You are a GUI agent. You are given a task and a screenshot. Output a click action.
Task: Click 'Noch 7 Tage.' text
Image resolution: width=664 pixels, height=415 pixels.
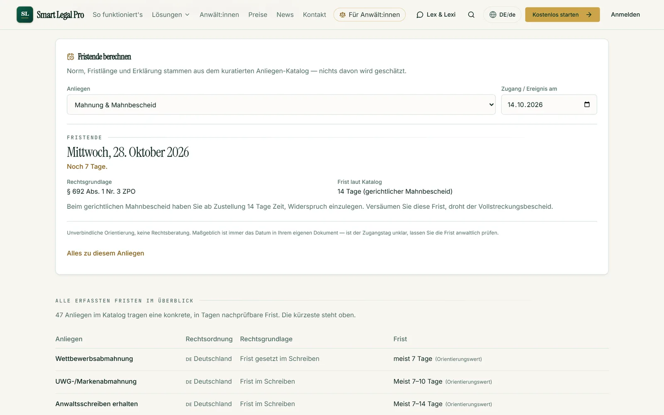point(87,166)
